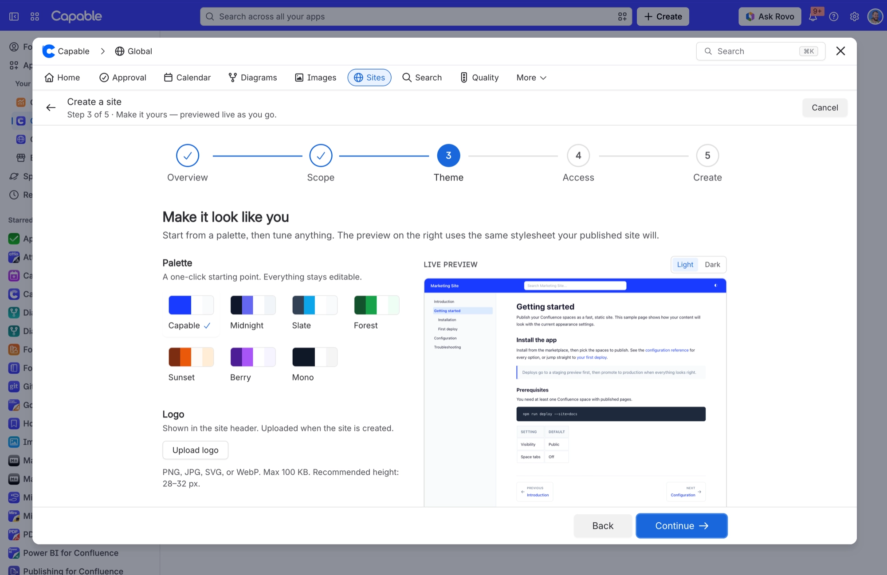This screenshot has width=887, height=575.
Task: Open Power BI for Confluence sidebar icon
Action: [x=14, y=553]
